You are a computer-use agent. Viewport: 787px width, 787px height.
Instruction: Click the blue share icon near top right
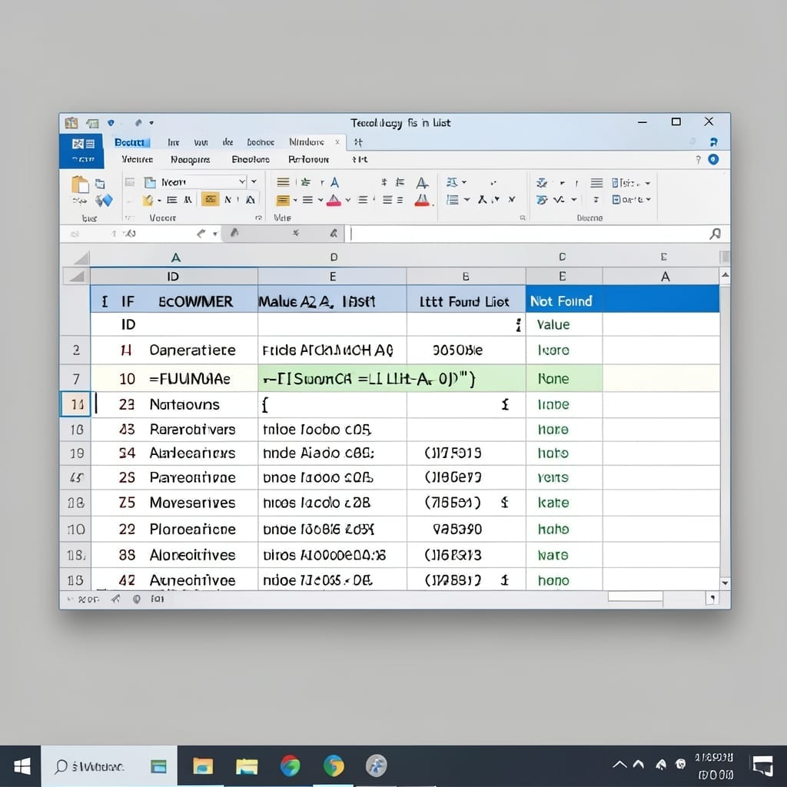point(713,142)
